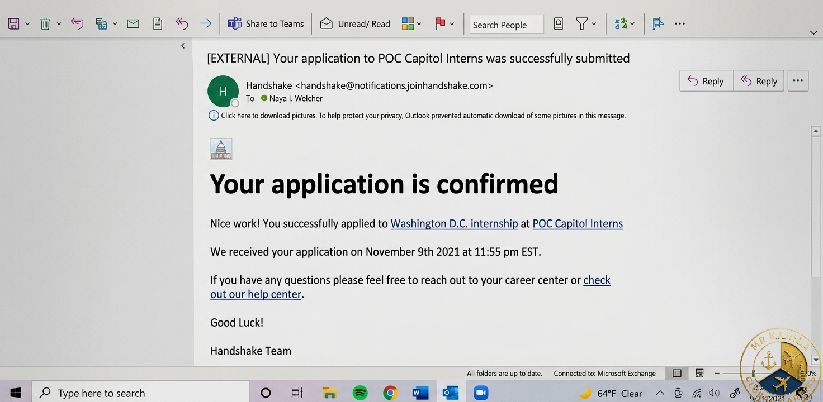This screenshot has height=402, width=823.
Task: Delete the message with trash icon
Action: [x=45, y=23]
